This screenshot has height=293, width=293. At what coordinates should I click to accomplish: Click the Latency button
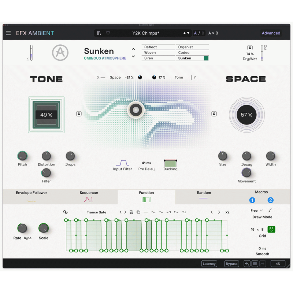tap(209, 264)
